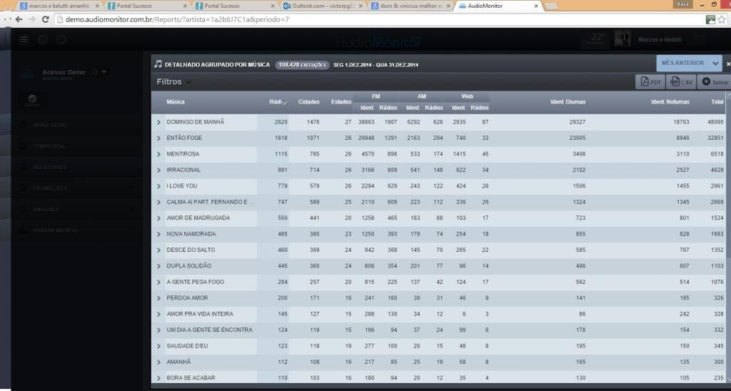Screen dimensions: 731x391
Task: Expand row details for MENTIROSA
Action: pos(159,154)
